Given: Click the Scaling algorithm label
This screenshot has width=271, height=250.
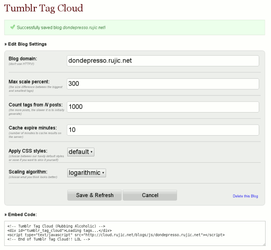Looking at the screenshot, I should click(28, 172).
